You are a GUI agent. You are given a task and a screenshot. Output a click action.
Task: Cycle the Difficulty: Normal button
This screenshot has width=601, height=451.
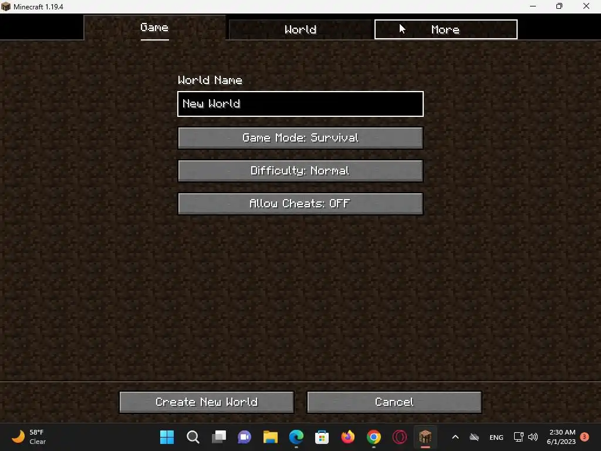pyautogui.click(x=300, y=171)
